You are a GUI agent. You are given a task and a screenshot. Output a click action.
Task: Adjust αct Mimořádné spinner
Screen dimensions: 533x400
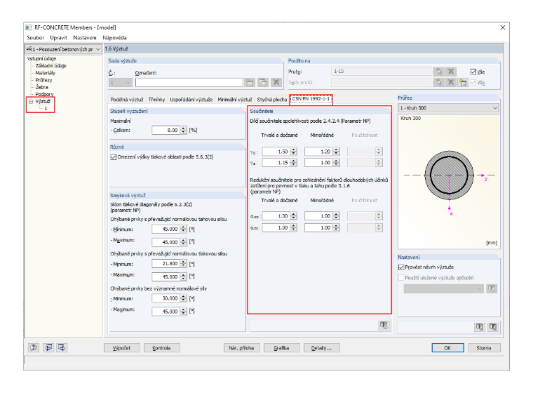pos(336,227)
